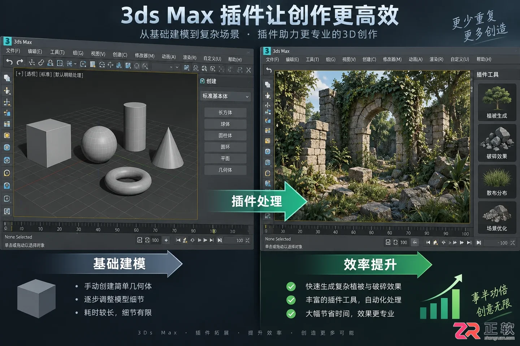Screen dimensions: 520x346
Task: Open the 自定义(U) menu in the left window
Action: point(212,58)
